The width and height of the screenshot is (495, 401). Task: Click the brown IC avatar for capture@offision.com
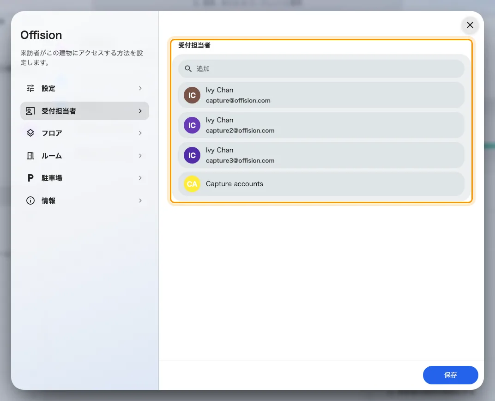(192, 95)
